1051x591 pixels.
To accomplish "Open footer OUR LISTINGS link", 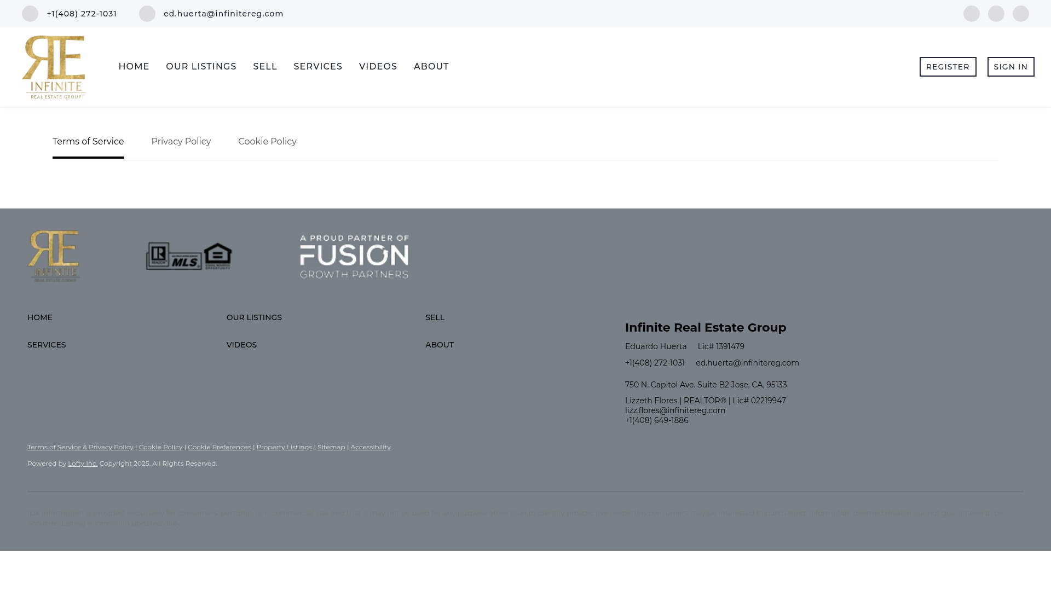I will [254, 317].
